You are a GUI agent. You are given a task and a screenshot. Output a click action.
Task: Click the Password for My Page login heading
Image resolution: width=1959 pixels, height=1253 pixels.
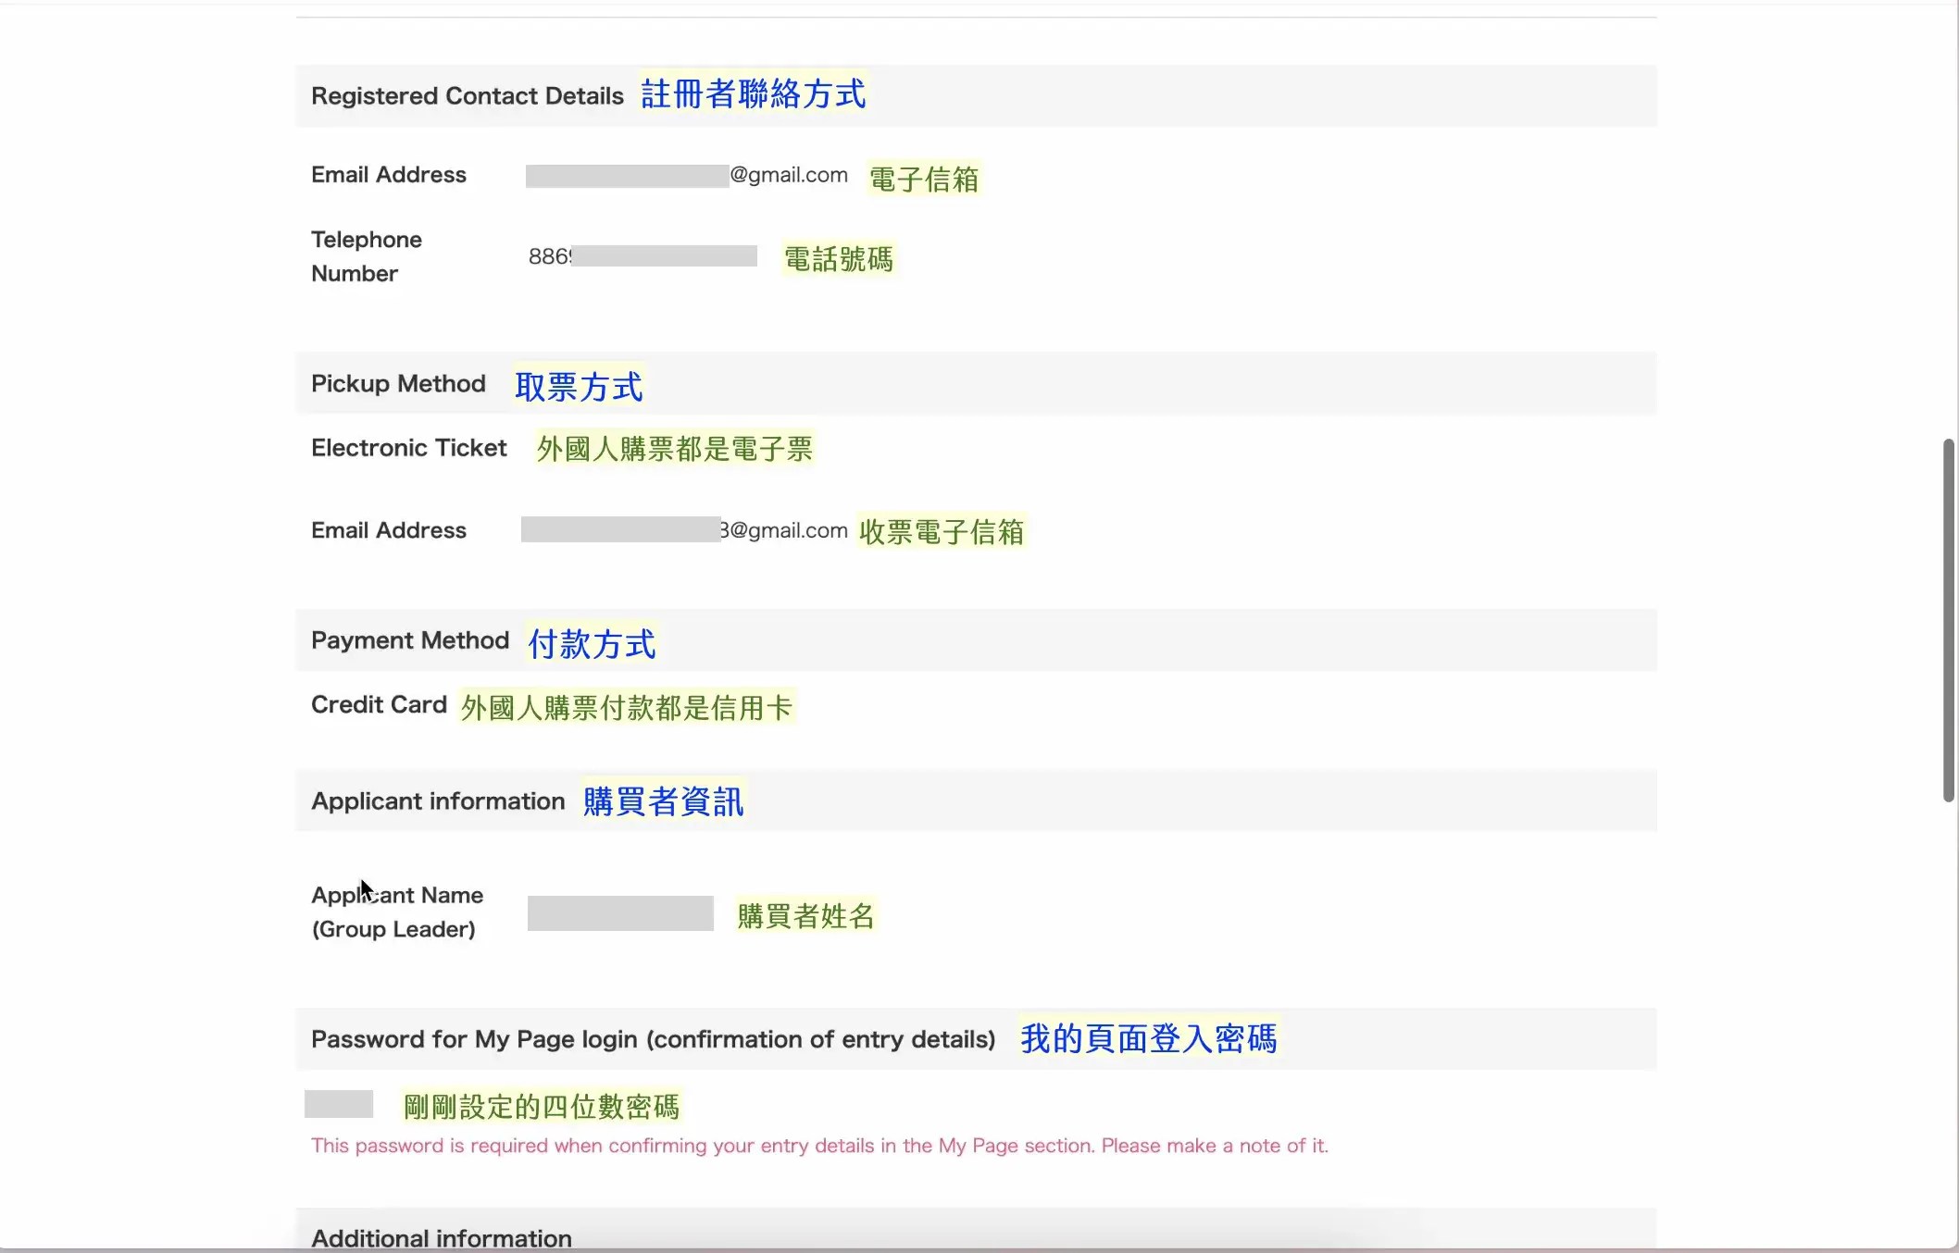coord(653,1039)
